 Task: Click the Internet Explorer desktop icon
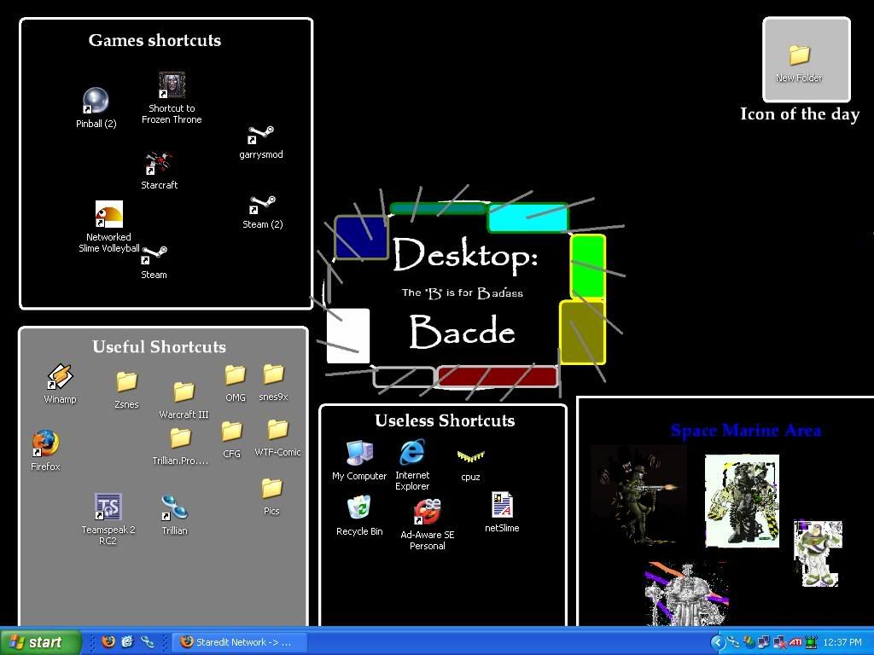[412, 453]
